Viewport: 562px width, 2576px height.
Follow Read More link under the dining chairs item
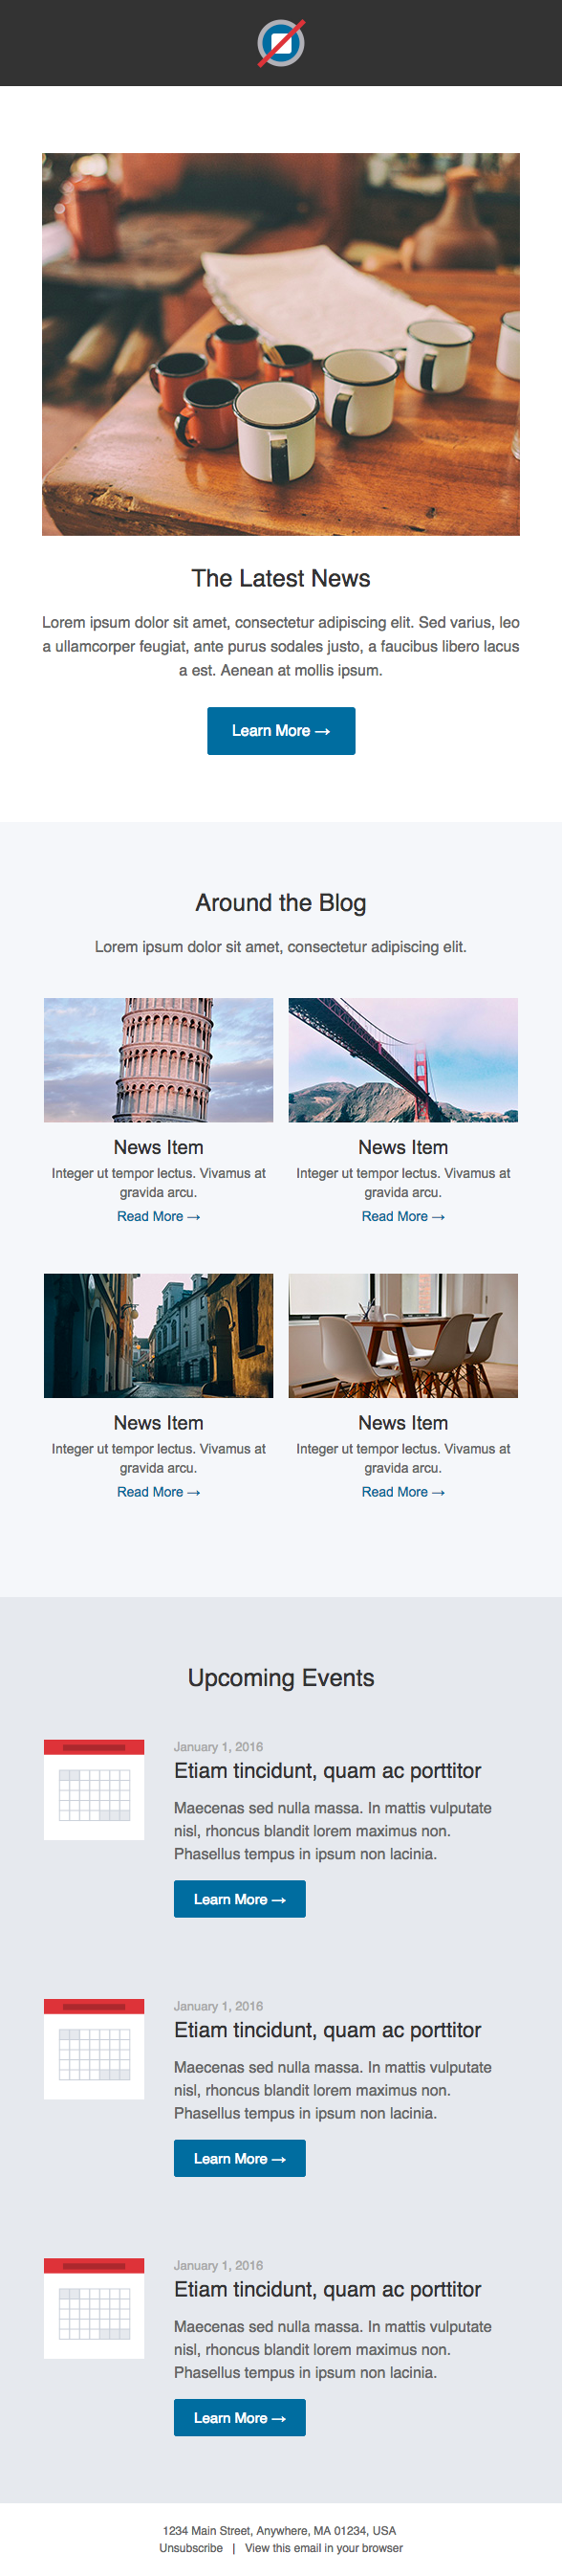pos(403,1492)
